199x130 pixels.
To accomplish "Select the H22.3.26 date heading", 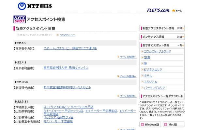I will tap(22, 82).
